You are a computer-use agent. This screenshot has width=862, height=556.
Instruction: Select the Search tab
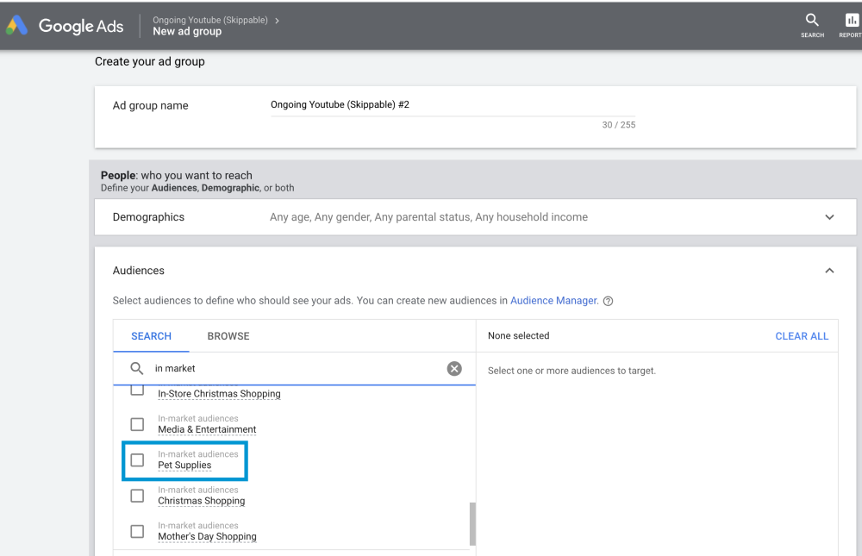(x=151, y=336)
